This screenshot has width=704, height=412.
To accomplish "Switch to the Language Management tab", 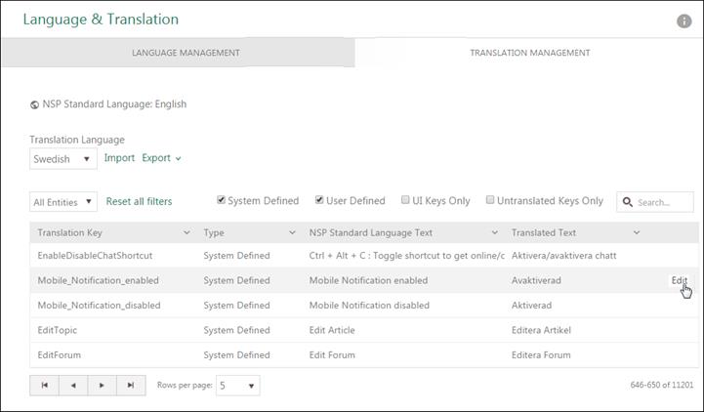I will point(186,53).
